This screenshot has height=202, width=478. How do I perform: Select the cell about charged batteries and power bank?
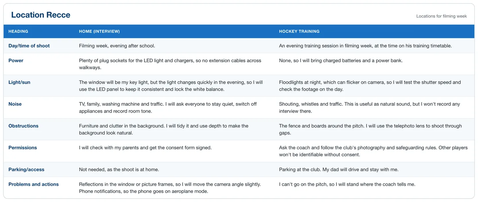pyautogui.click(x=374, y=64)
